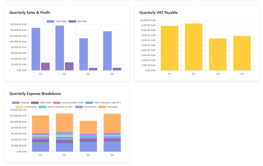Click the Q4 Purchases segment in Expense Breakdown
This screenshot has height=166, width=263.
112,124
